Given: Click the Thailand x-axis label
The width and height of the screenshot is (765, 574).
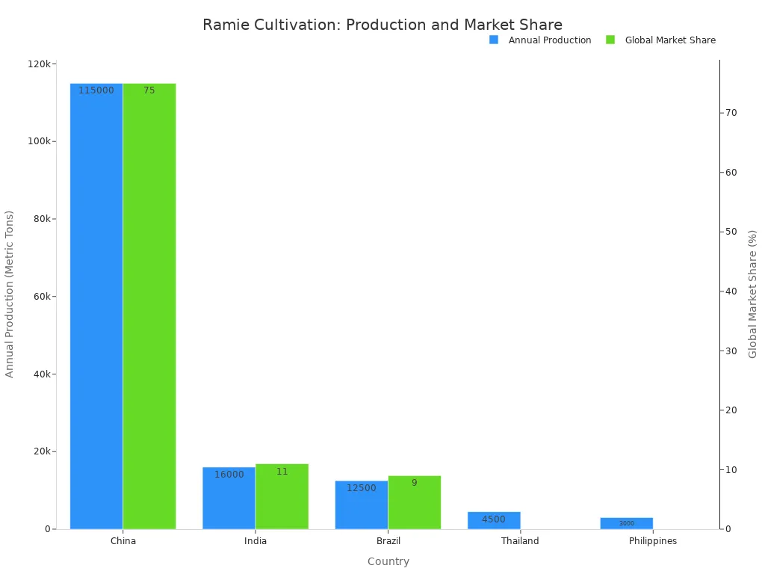Looking at the screenshot, I should pyautogui.click(x=520, y=541).
